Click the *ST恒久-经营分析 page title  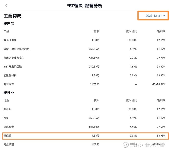pyautogui.click(x=84, y=6)
